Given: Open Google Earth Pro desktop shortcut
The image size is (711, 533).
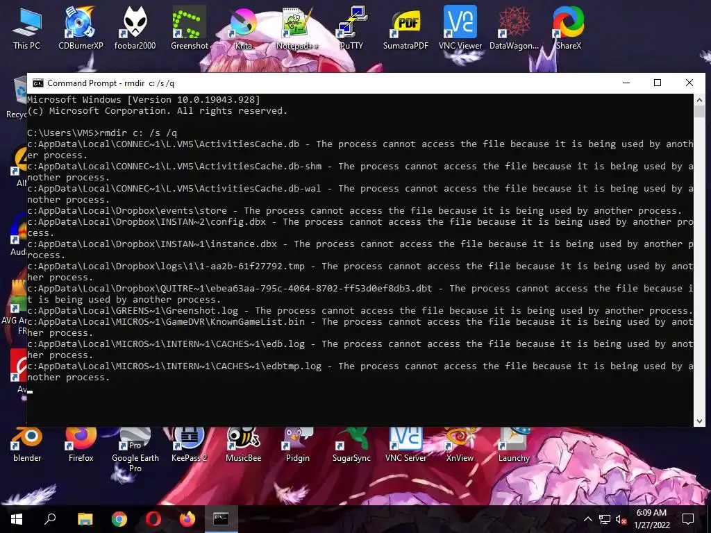Looking at the screenshot, I should click(135, 450).
